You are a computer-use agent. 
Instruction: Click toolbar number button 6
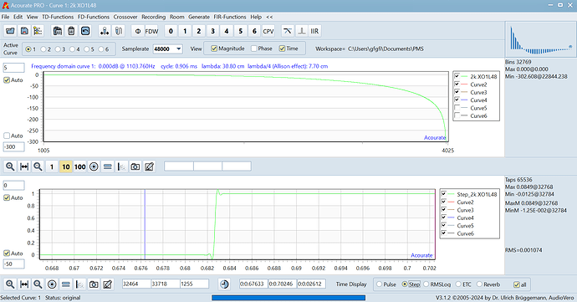(x=254, y=31)
